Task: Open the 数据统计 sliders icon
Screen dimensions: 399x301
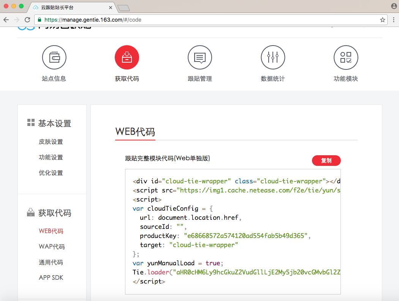Action: tap(272, 57)
